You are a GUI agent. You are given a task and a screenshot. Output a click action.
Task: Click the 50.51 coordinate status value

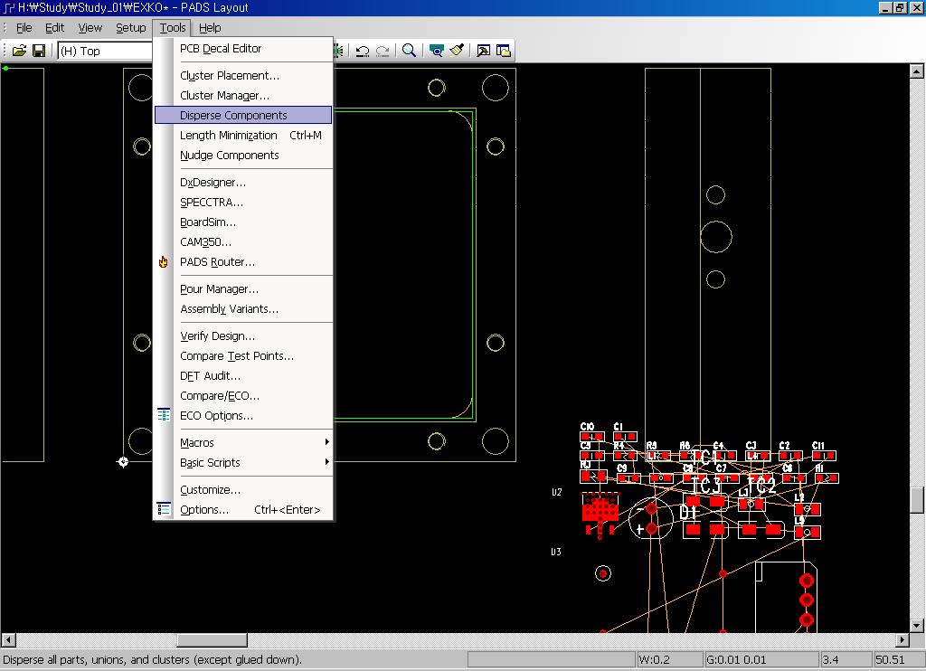click(898, 660)
